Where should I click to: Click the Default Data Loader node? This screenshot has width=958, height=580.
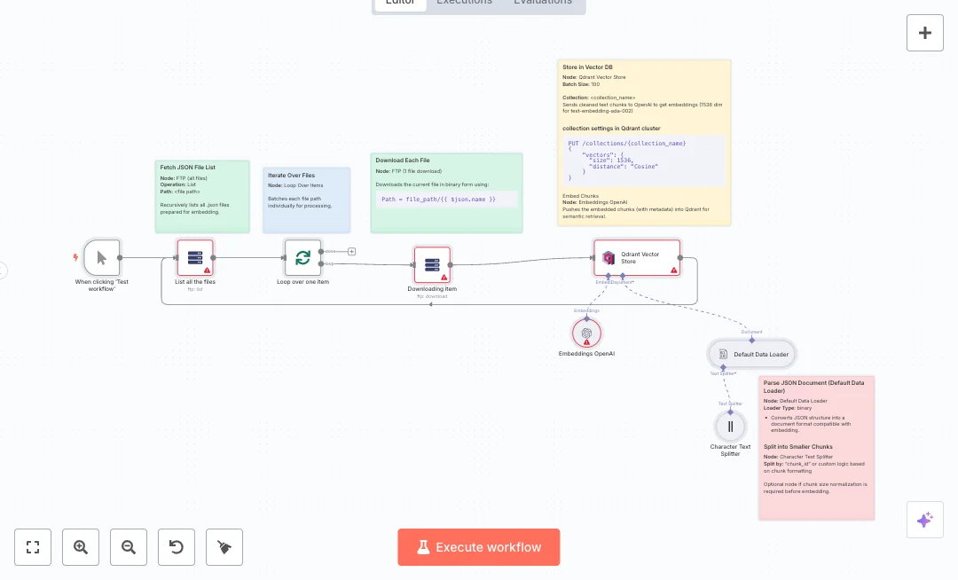(751, 353)
